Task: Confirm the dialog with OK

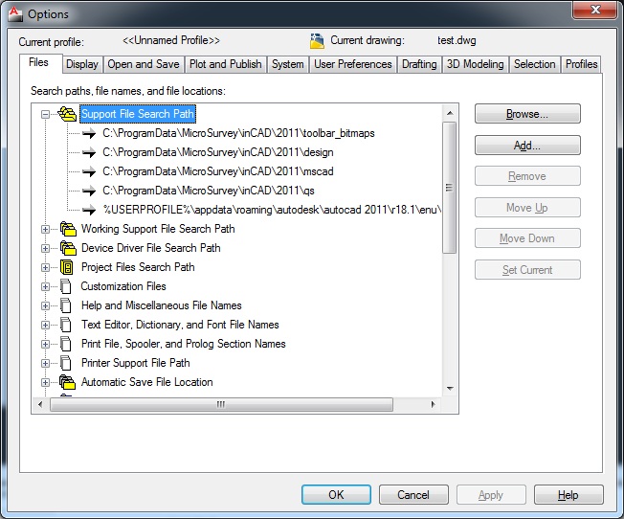Action: click(x=336, y=495)
